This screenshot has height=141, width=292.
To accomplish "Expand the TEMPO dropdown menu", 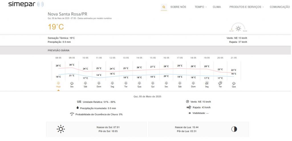I will pyautogui.click(x=200, y=7).
